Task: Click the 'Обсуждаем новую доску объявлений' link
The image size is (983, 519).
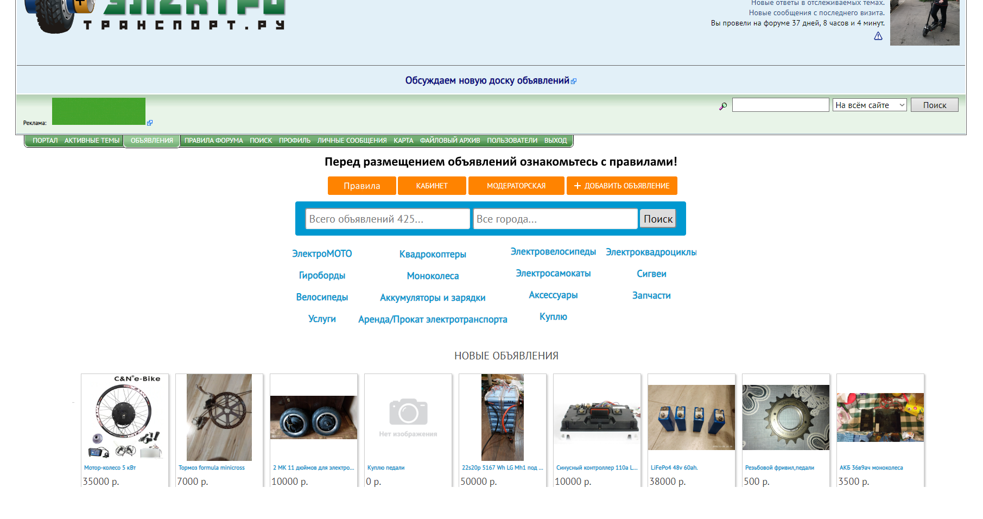Action: (487, 81)
